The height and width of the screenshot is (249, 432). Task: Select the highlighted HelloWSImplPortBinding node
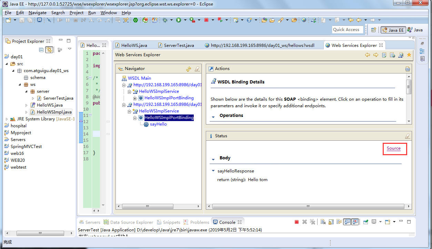(x=169, y=118)
